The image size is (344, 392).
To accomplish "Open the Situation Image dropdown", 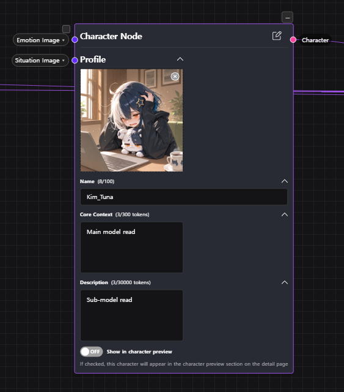I will pyautogui.click(x=40, y=60).
